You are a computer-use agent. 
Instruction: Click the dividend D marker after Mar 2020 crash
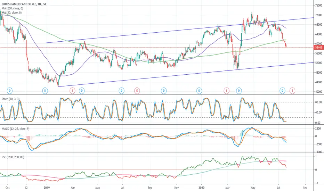pos(239,91)
